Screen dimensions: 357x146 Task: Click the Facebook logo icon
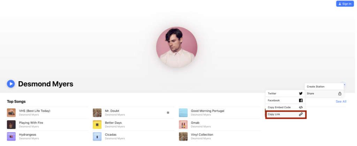301,101
